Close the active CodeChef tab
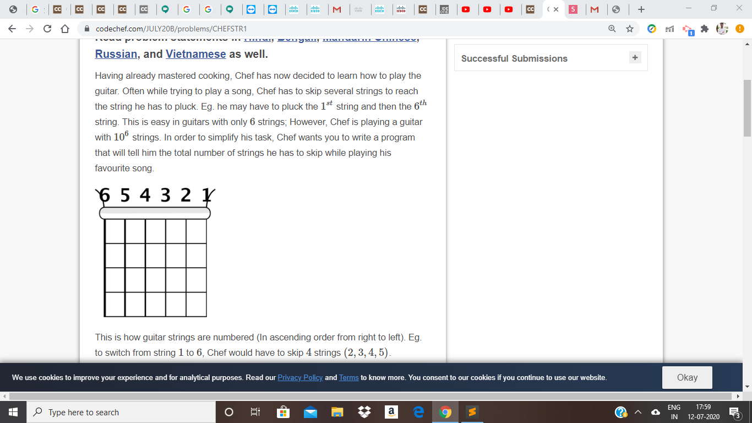 pos(556,9)
